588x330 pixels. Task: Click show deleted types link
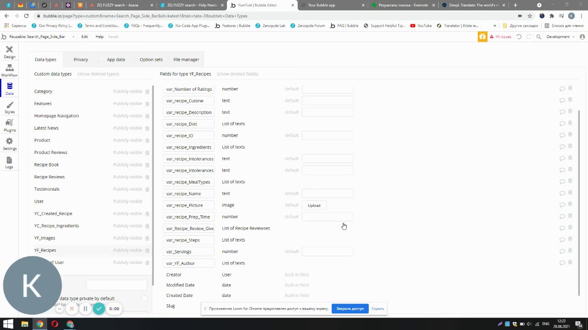click(x=98, y=74)
